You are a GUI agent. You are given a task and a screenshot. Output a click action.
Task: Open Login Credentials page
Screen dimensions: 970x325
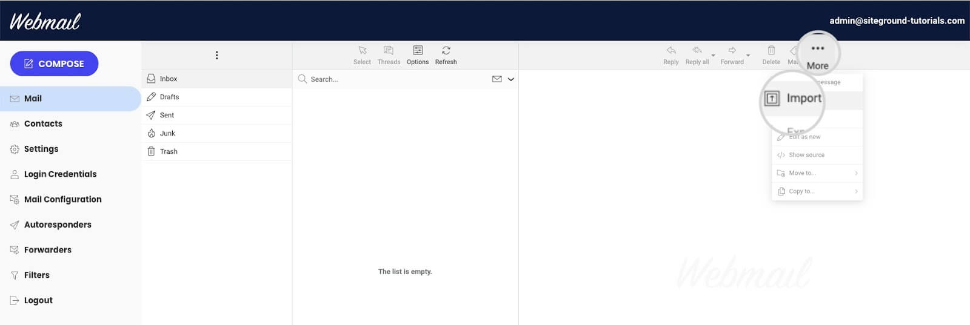(x=60, y=174)
